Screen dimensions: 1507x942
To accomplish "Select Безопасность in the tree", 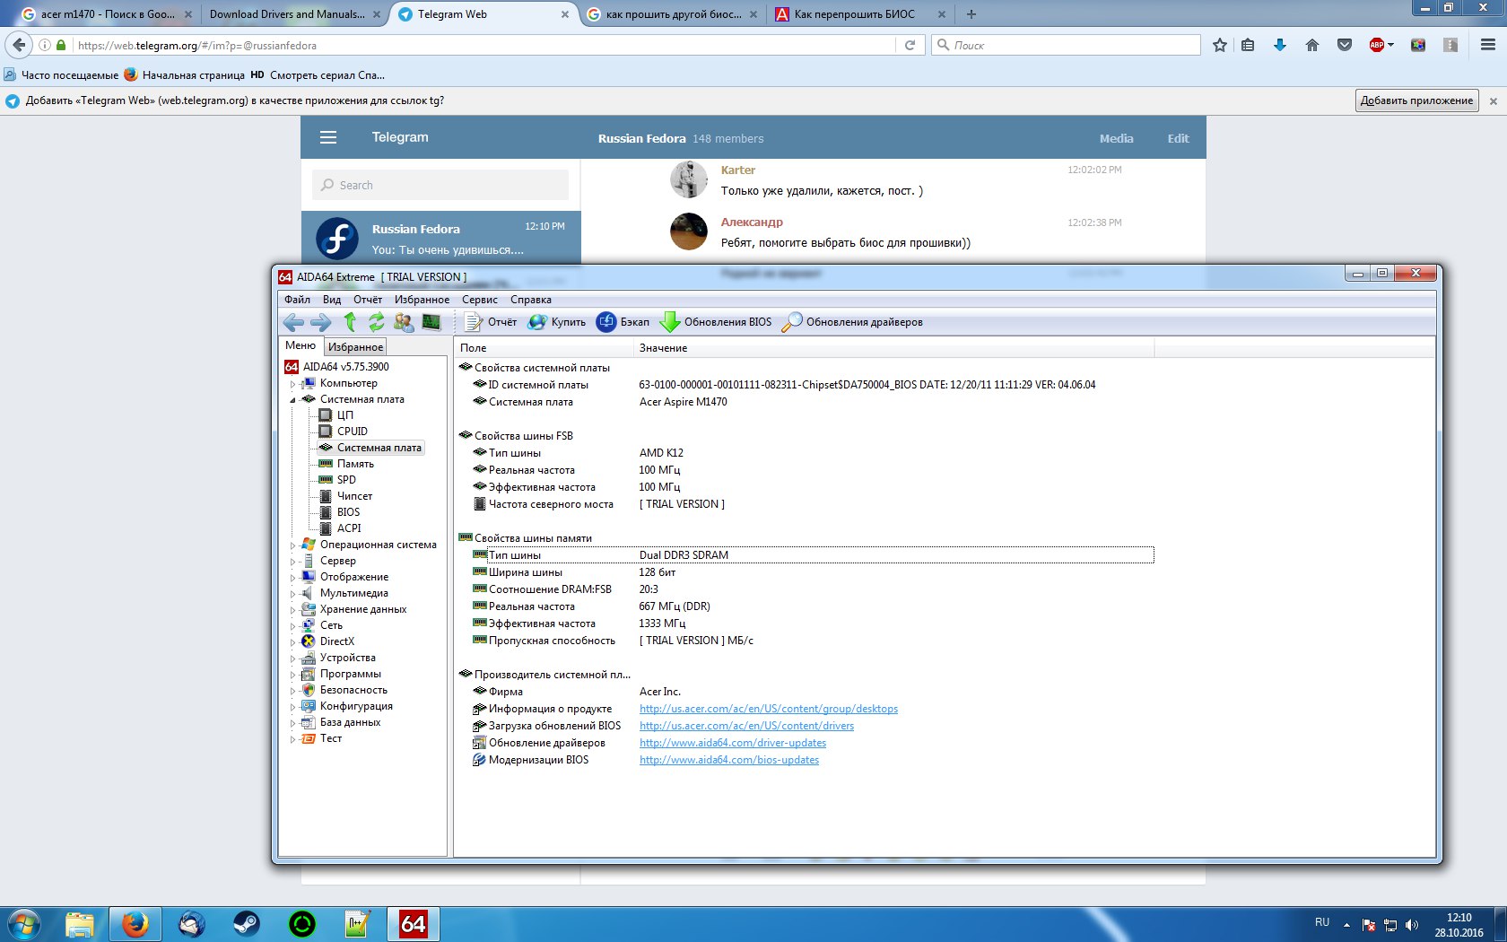I will tap(353, 690).
